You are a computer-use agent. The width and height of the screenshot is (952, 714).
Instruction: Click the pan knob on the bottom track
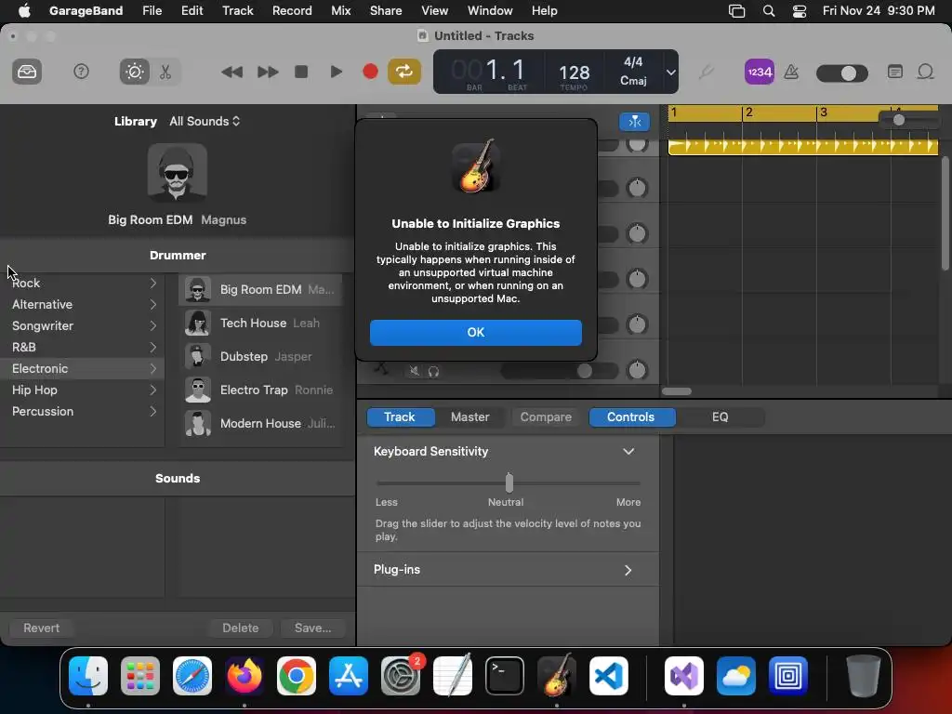[x=637, y=370]
